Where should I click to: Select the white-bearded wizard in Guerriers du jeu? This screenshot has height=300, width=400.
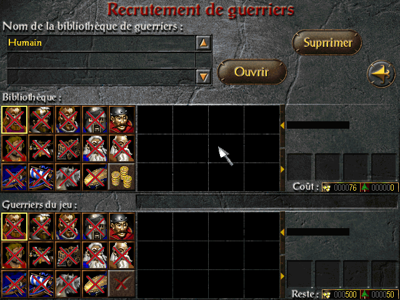[94, 256]
